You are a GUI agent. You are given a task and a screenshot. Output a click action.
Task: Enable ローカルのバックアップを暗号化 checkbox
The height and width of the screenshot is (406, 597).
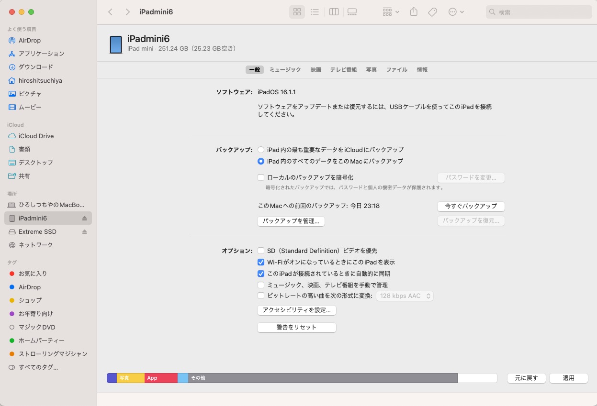261,177
